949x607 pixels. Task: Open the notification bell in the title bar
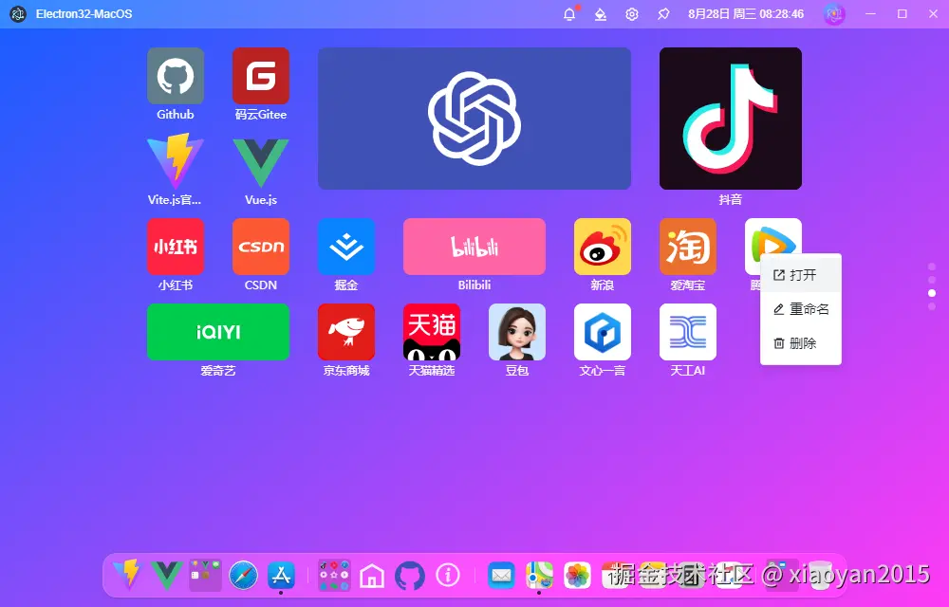(x=569, y=14)
